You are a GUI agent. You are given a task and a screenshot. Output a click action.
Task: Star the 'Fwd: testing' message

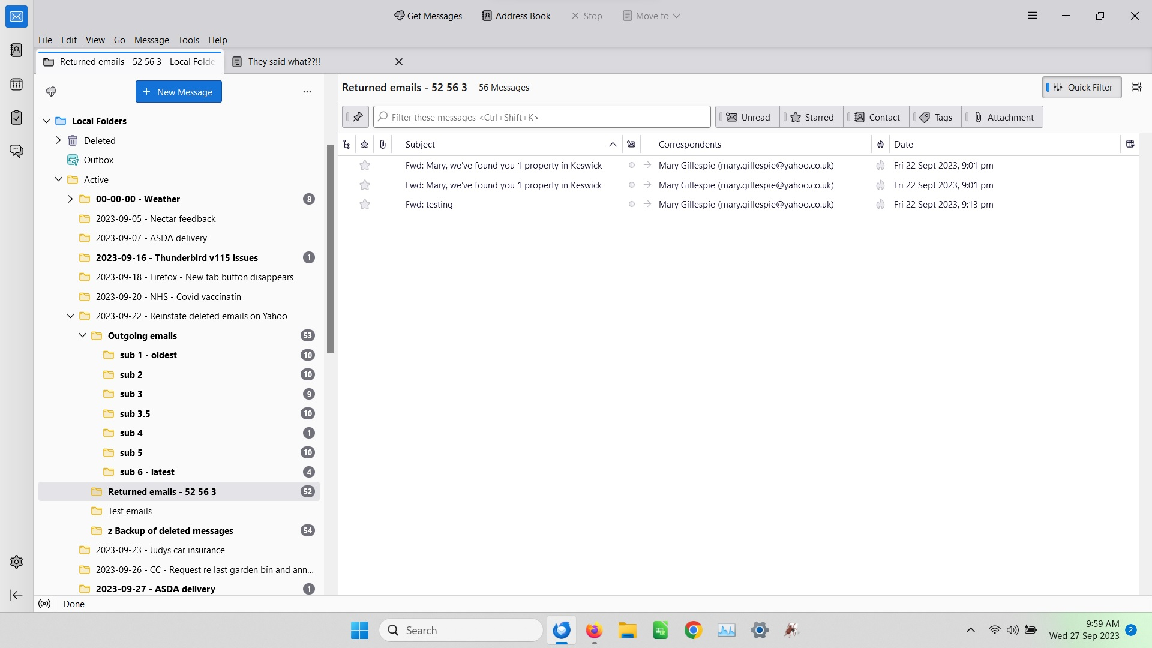(x=364, y=205)
